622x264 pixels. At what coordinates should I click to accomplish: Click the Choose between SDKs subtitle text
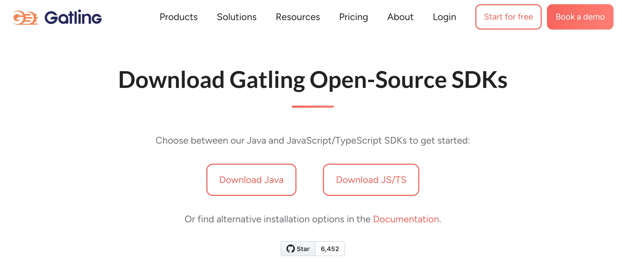pyautogui.click(x=313, y=140)
